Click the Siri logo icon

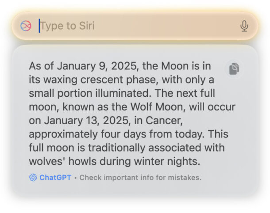point(26,26)
